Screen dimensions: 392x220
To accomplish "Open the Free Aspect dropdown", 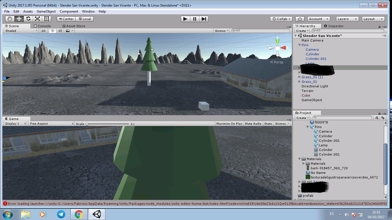I will [52, 124].
